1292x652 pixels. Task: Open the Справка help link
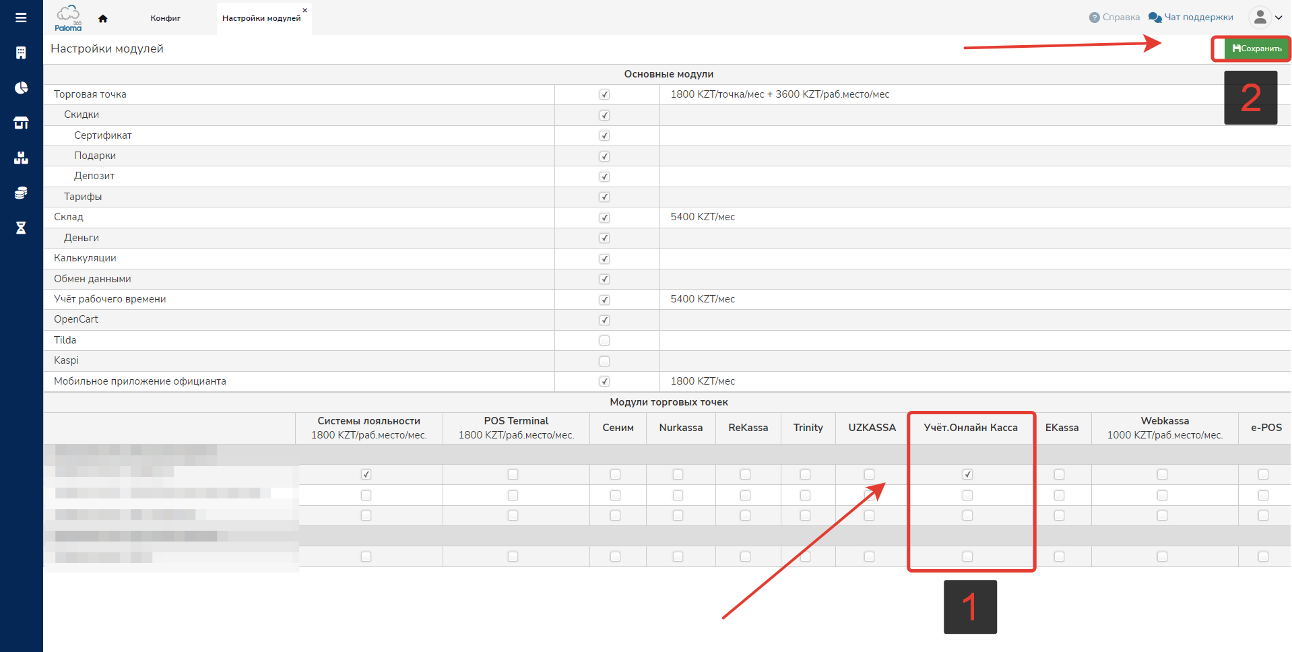click(x=1114, y=18)
